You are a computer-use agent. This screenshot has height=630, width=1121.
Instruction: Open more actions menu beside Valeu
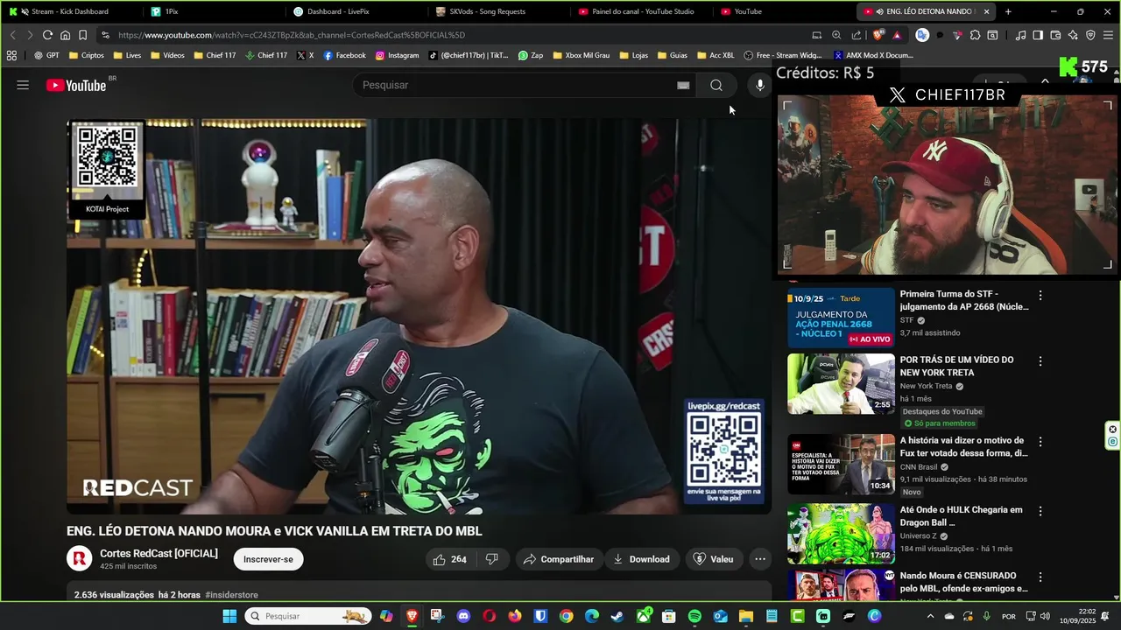[x=759, y=559]
